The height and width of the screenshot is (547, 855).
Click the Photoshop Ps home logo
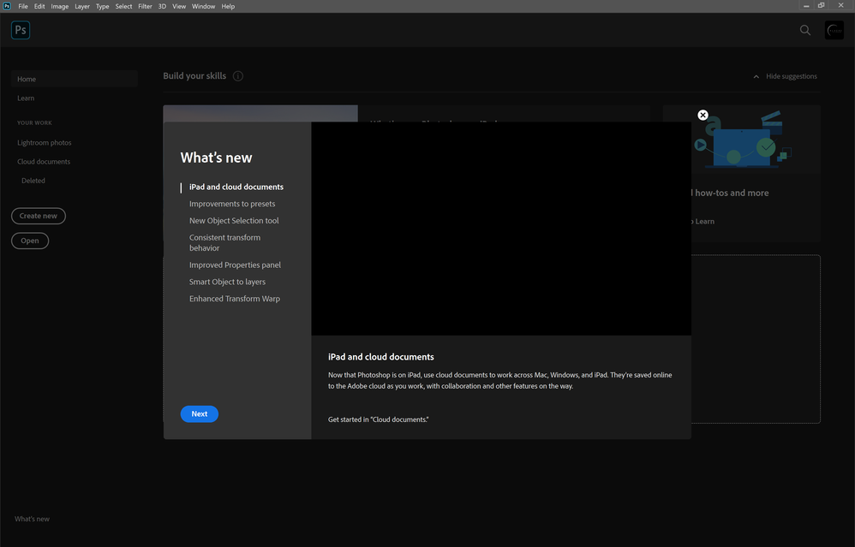pos(21,30)
